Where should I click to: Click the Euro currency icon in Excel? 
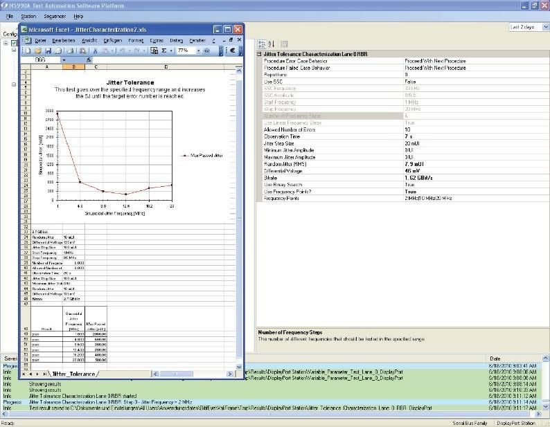232,51
